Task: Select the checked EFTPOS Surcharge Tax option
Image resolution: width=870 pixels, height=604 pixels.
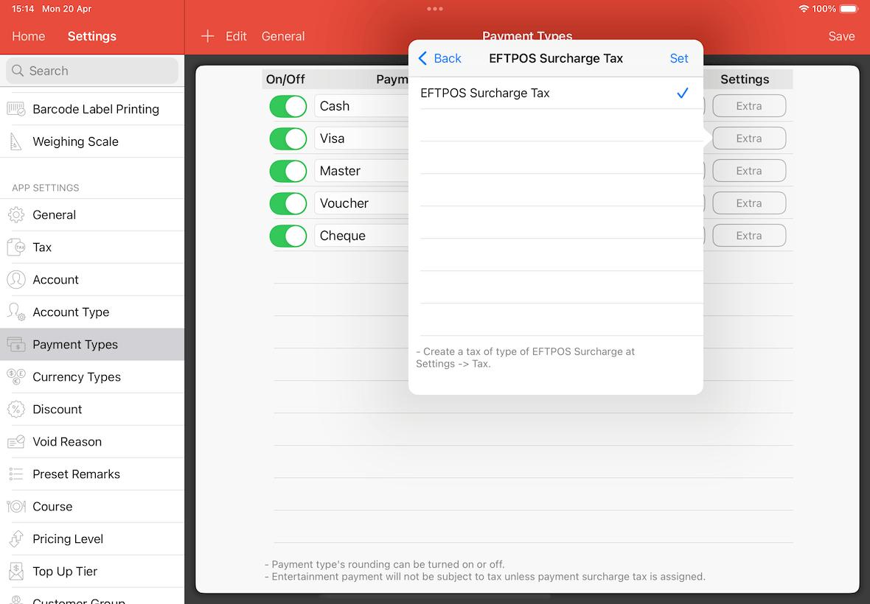Action: coord(555,93)
